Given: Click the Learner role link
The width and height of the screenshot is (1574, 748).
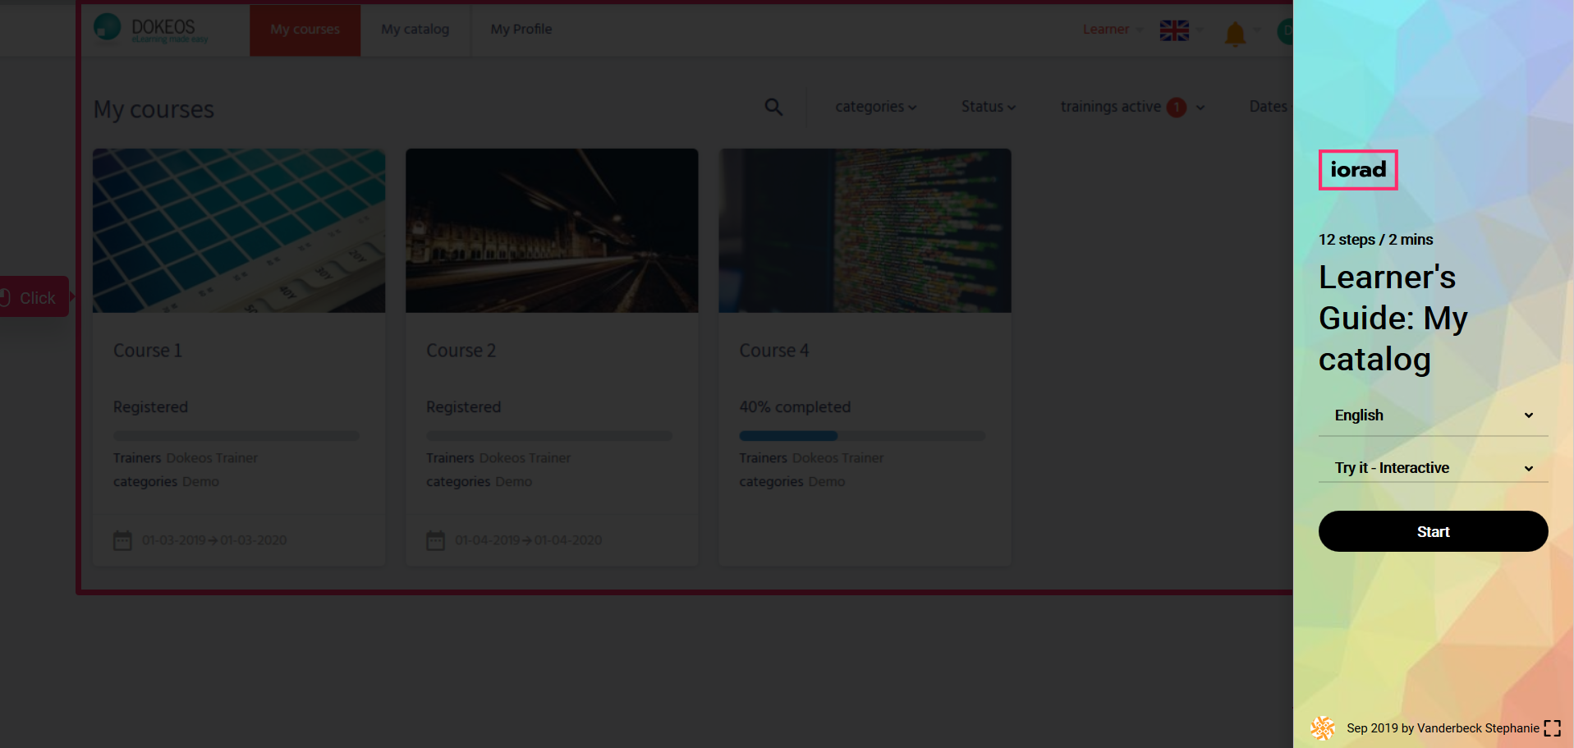Looking at the screenshot, I should click(1105, 30).
